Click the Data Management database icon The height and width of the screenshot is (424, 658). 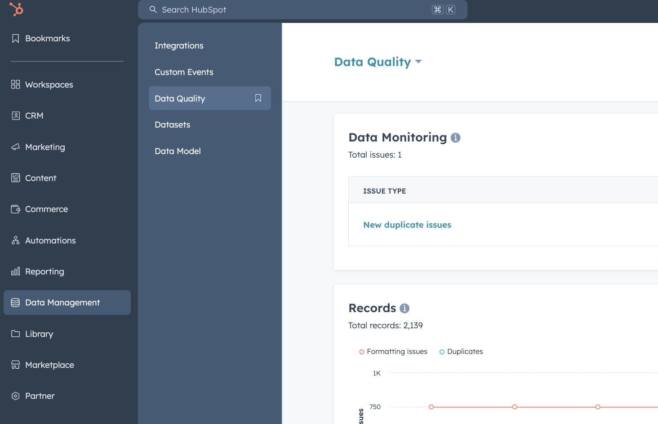point(15,302)
